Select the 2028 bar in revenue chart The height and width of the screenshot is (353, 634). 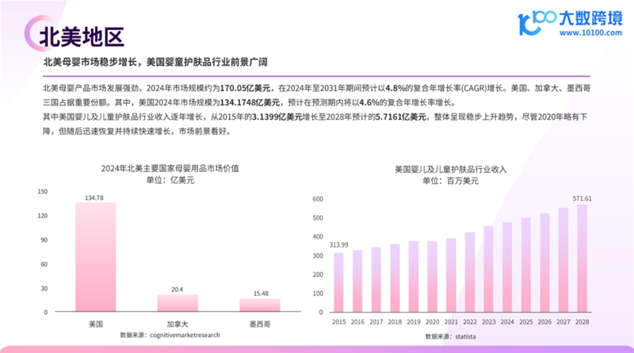coord(582,260)
